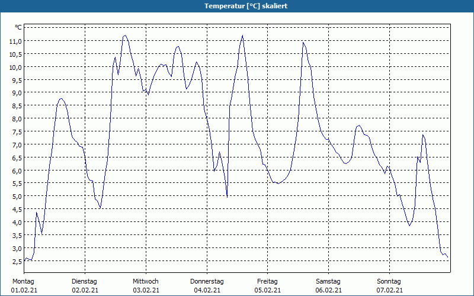Click the 'Sonntag' day label

tap(389, 282)
